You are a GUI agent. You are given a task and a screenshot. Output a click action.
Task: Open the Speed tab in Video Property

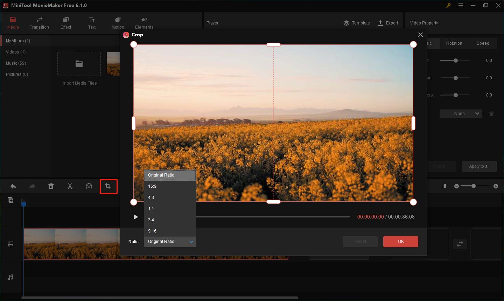(x=483, y=43)
